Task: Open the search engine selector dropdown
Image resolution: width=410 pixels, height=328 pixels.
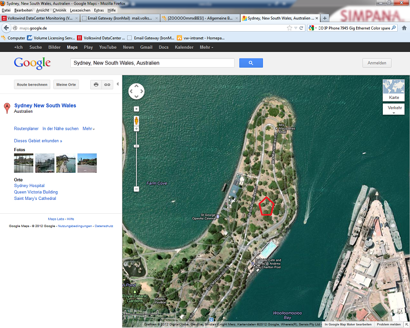Action: (313, 28)
